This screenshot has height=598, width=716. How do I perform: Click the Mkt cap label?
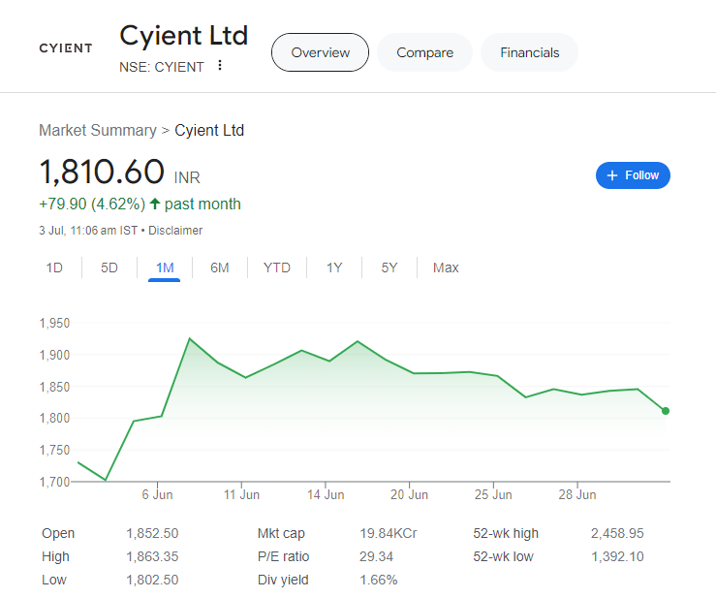click(x=281, y=534)
